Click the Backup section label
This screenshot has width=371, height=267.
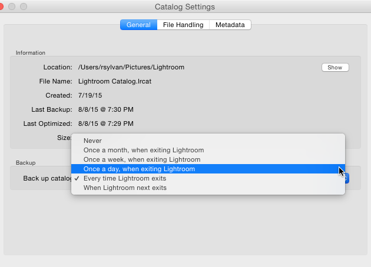26,163
